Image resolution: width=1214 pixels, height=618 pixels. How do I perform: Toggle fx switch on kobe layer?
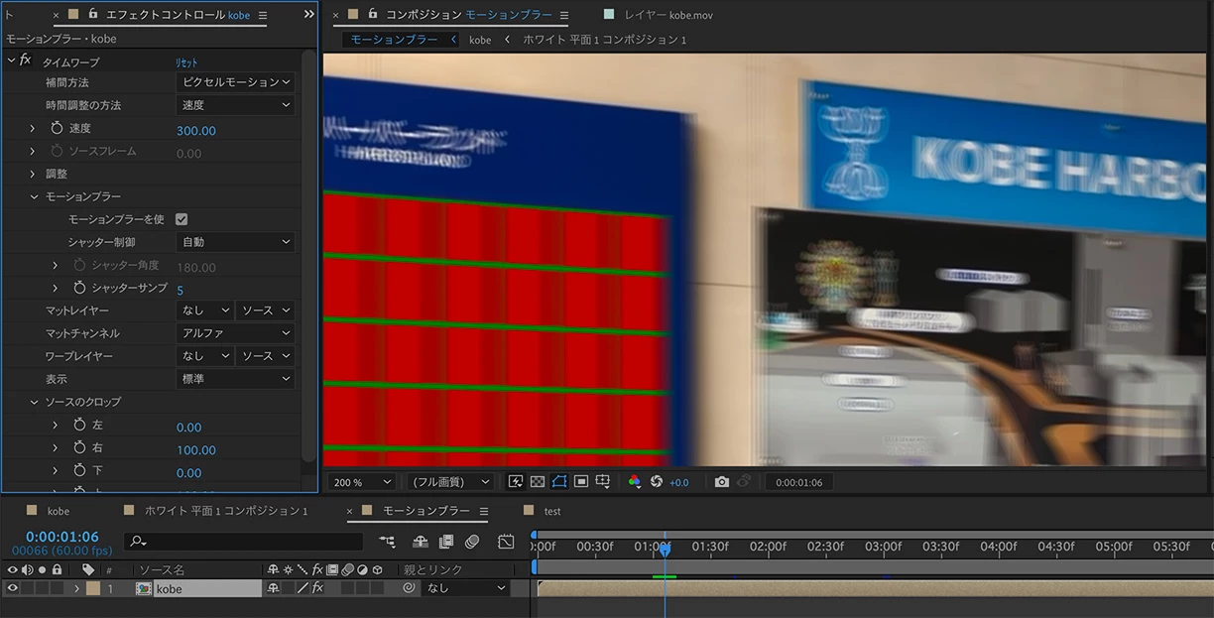pyautogui.click(x=317, y=588)
